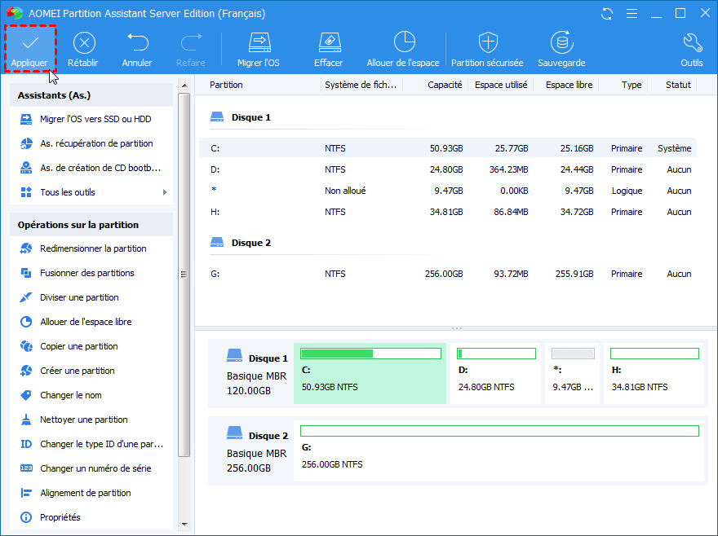The image size is (718, 536).
Task: Open the Migrer l'OS wizard
Action: tap(259, 42)
